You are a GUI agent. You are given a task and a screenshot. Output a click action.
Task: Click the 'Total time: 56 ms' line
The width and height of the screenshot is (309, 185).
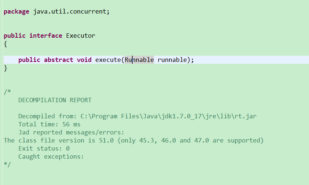[49, 124]
